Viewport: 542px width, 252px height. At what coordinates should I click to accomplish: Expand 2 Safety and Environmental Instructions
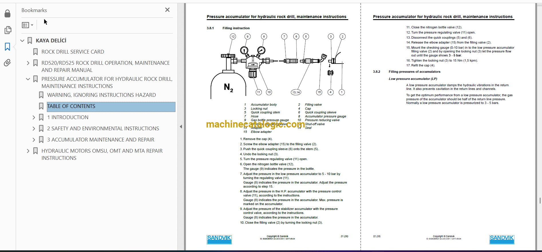point(34,129)
